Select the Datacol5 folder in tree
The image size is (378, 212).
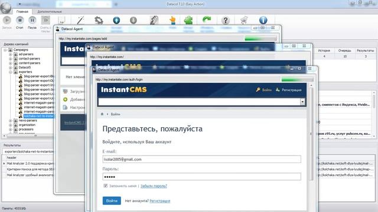point(25,68)
